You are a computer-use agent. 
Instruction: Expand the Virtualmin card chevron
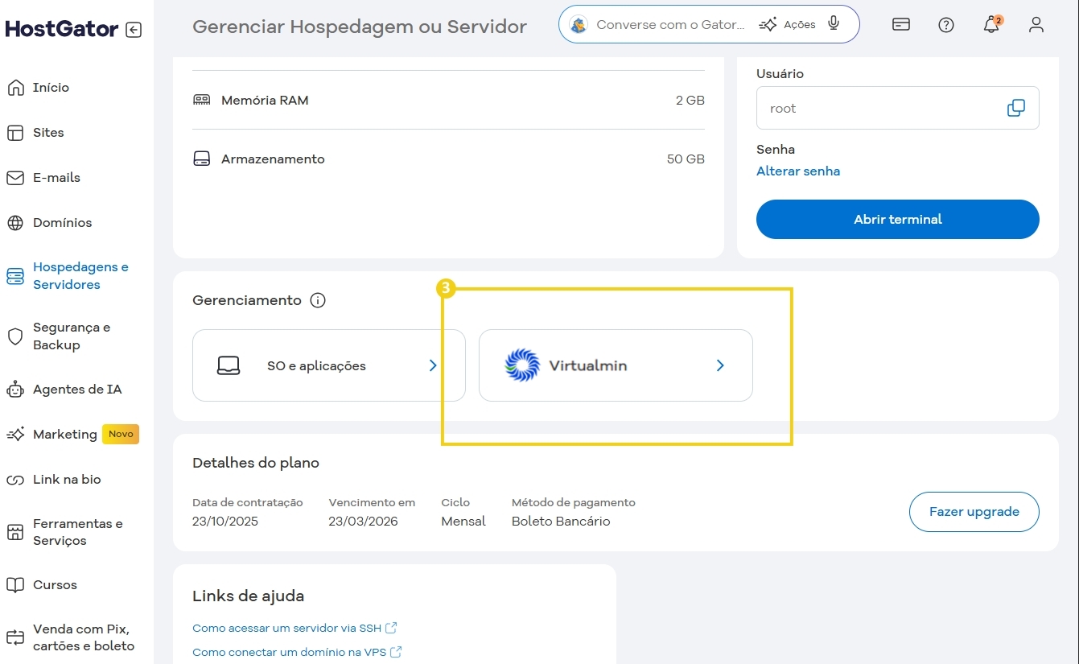[719, 365]
